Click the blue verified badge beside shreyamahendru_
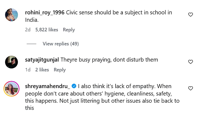The height and width of the screenshot is (113, 197). click(x=74, y=86)
